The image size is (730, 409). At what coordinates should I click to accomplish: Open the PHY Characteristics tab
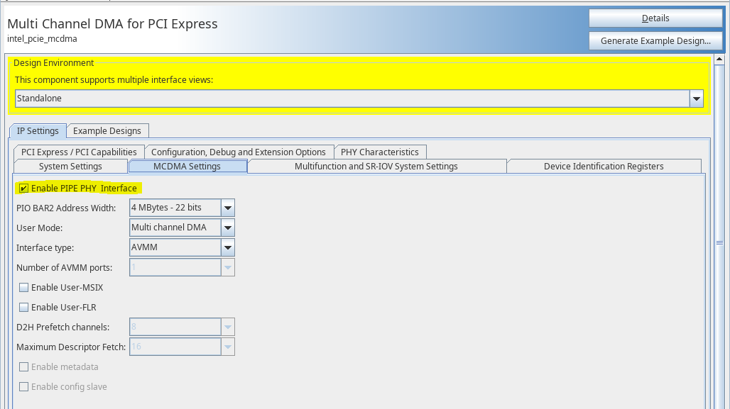tap(379, 152)
